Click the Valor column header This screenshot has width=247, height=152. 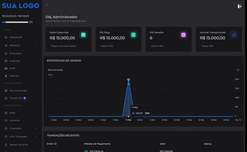[x=162, y=144]
